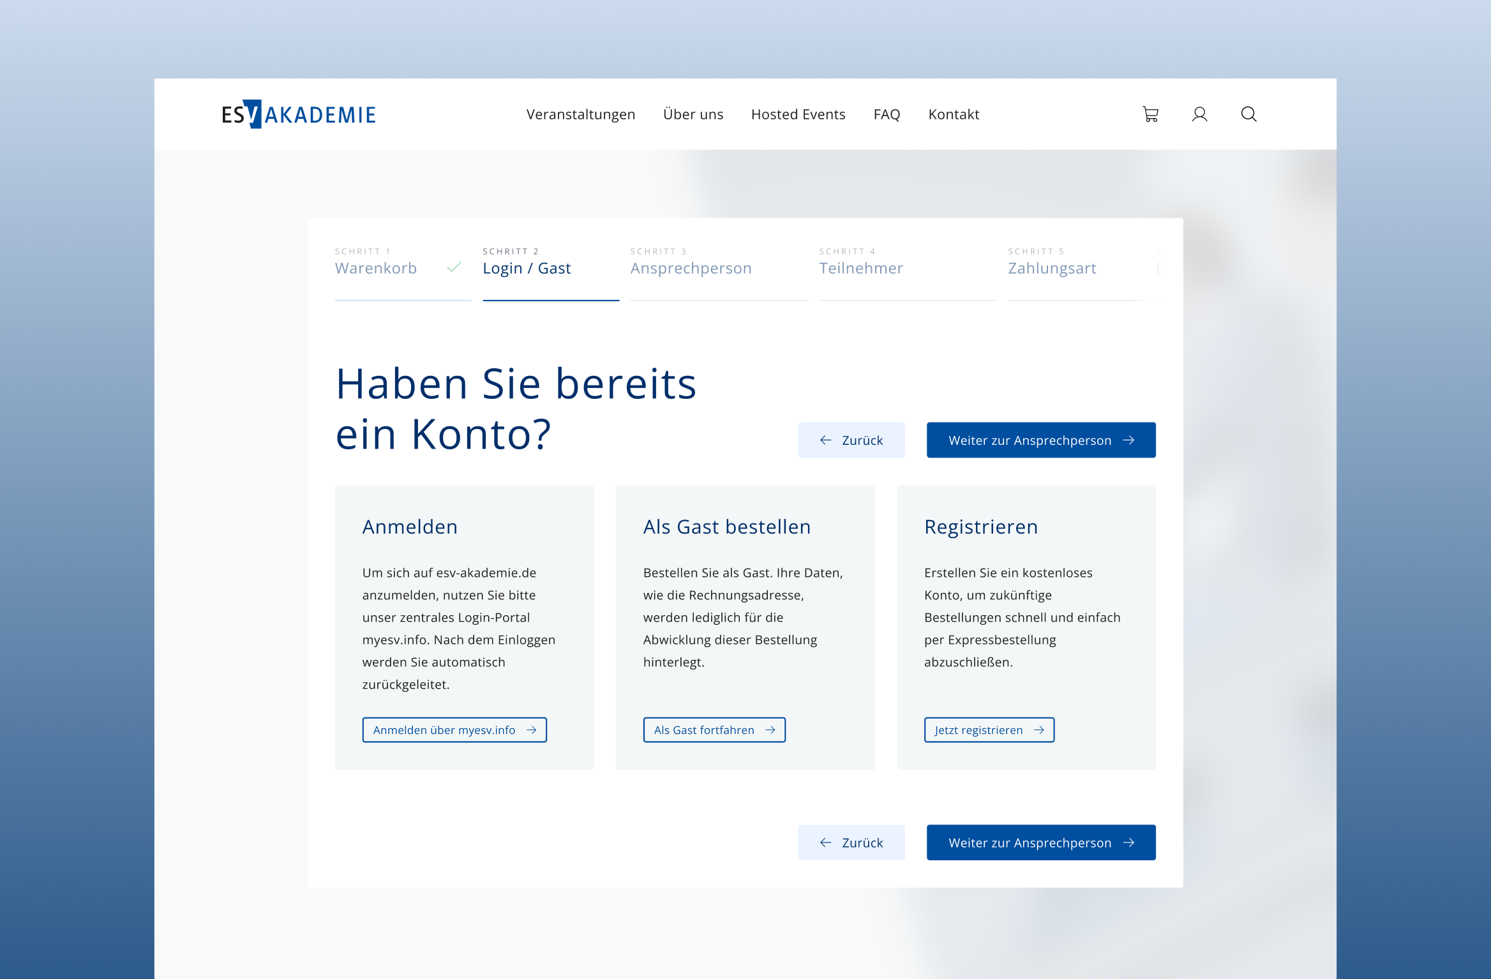The height and width of the screenshot is (979, 1491).
Task: Click the lower Zurück button
Action: pos(851,842)
